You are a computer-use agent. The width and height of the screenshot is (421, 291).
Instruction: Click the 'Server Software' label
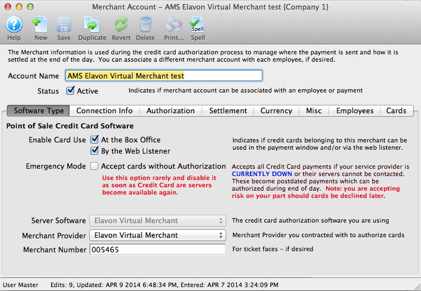coord(58,220)
